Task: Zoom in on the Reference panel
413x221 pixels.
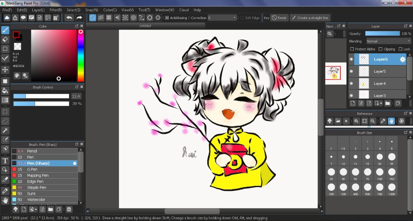Action: coord(356,121)
